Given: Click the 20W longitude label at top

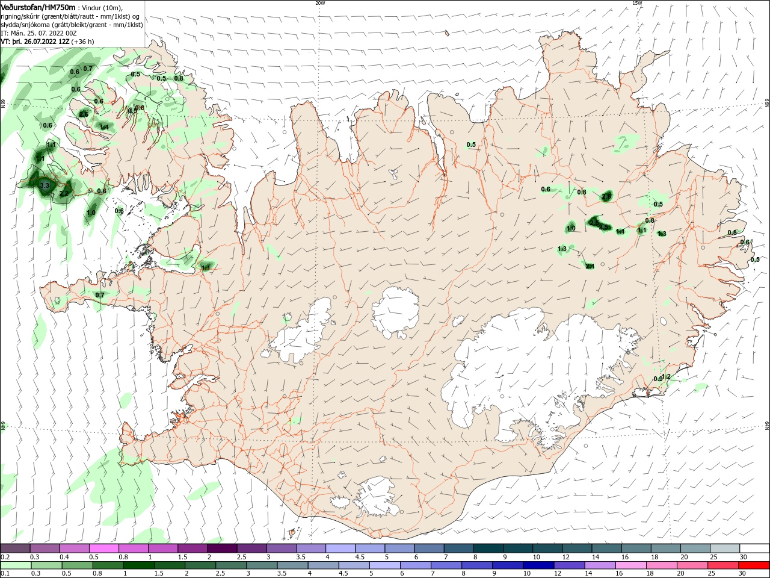Looking at the screenshot, I should (320, 3).
